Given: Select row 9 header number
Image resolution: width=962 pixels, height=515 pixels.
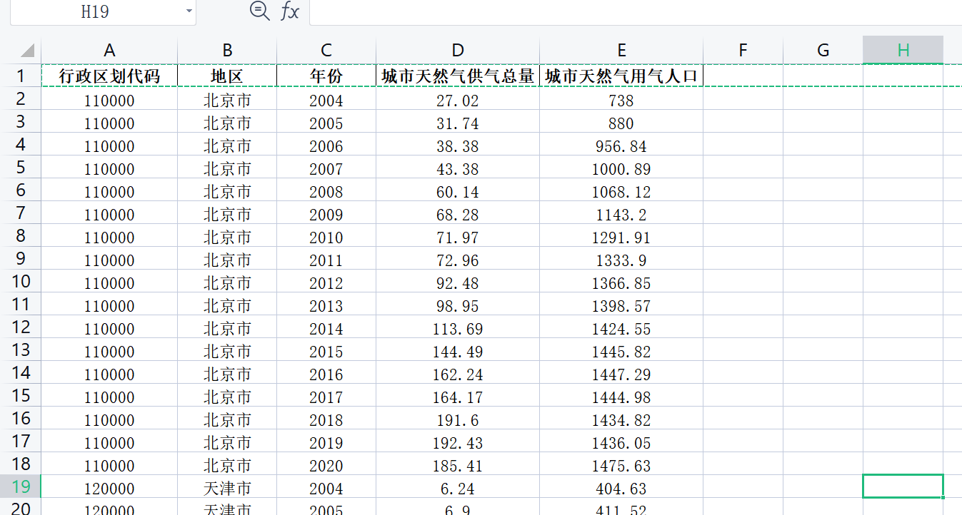Looking at the screenshot, I should click(x=21, y=258).
